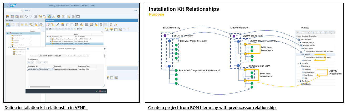Click the remove predecessor minus icon
Viewport: 347px width, 111px height.
[x=33, y=63]
